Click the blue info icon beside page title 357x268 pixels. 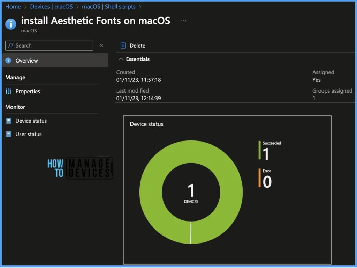pyautogui.click(x=11, y=24)
